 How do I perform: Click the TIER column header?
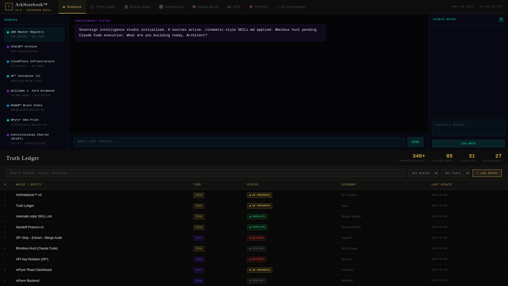pos(197,185)
